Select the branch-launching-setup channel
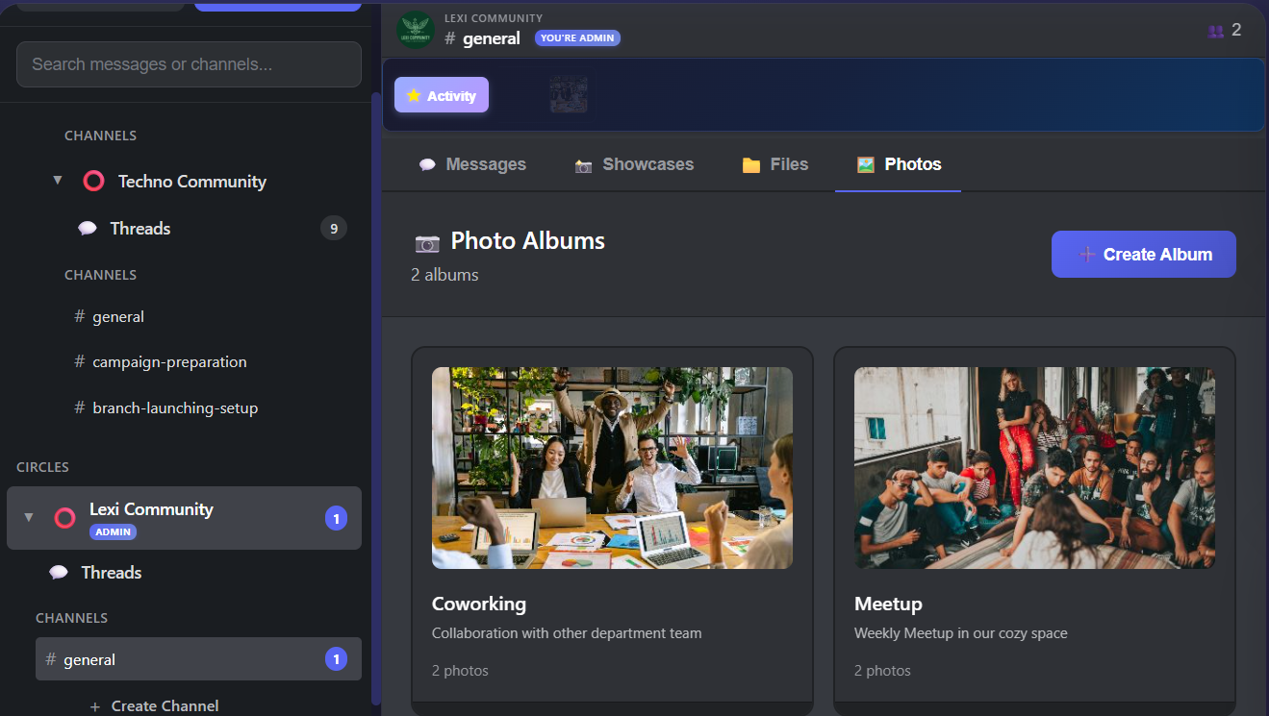1269x716 pixels. [x=175, y=407]
